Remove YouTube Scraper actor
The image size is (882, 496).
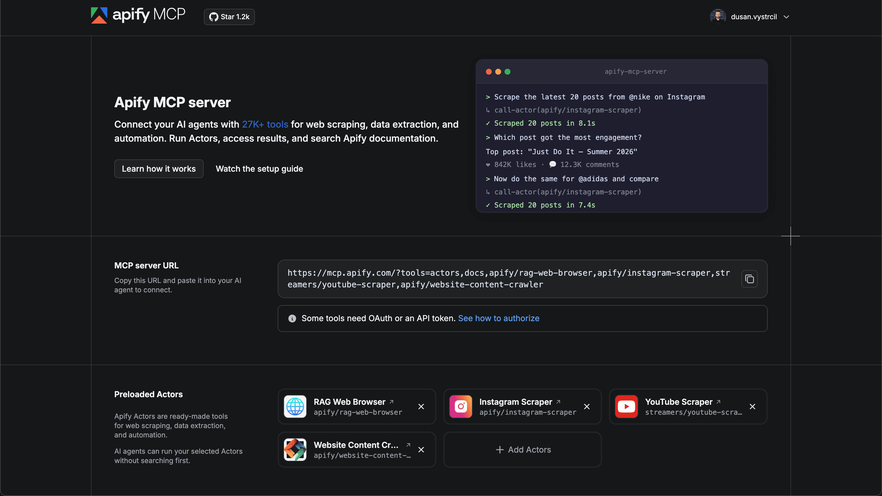[x=752, y=406]
